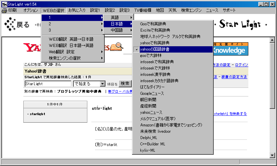The width and height of the screenshot is (277, 166).
Task: Open the 検索エンジン menu
Action: 191,10
